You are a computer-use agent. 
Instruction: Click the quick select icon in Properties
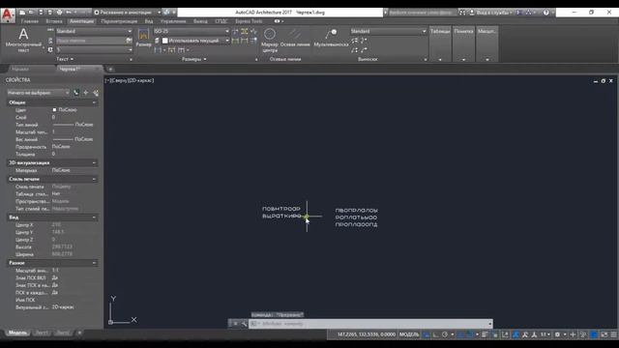pyautogui.click(x=96, y=93)
